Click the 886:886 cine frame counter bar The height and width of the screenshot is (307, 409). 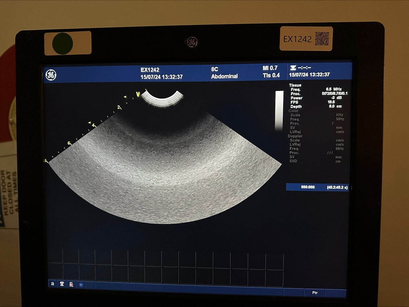317,187
